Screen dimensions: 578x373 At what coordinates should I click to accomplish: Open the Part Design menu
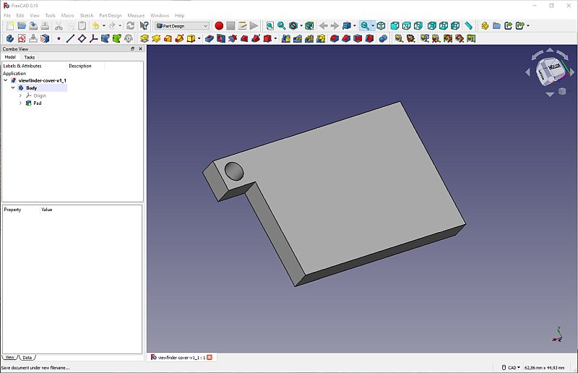pos(111,15)
